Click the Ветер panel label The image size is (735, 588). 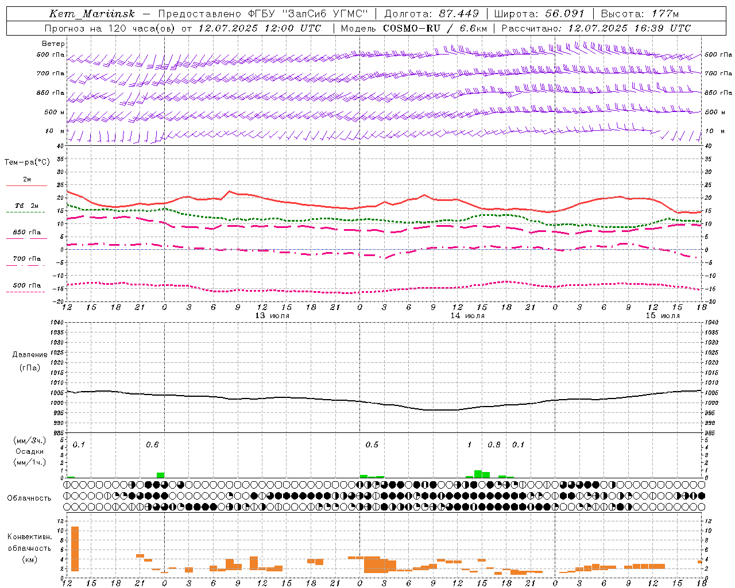point(53,44)
